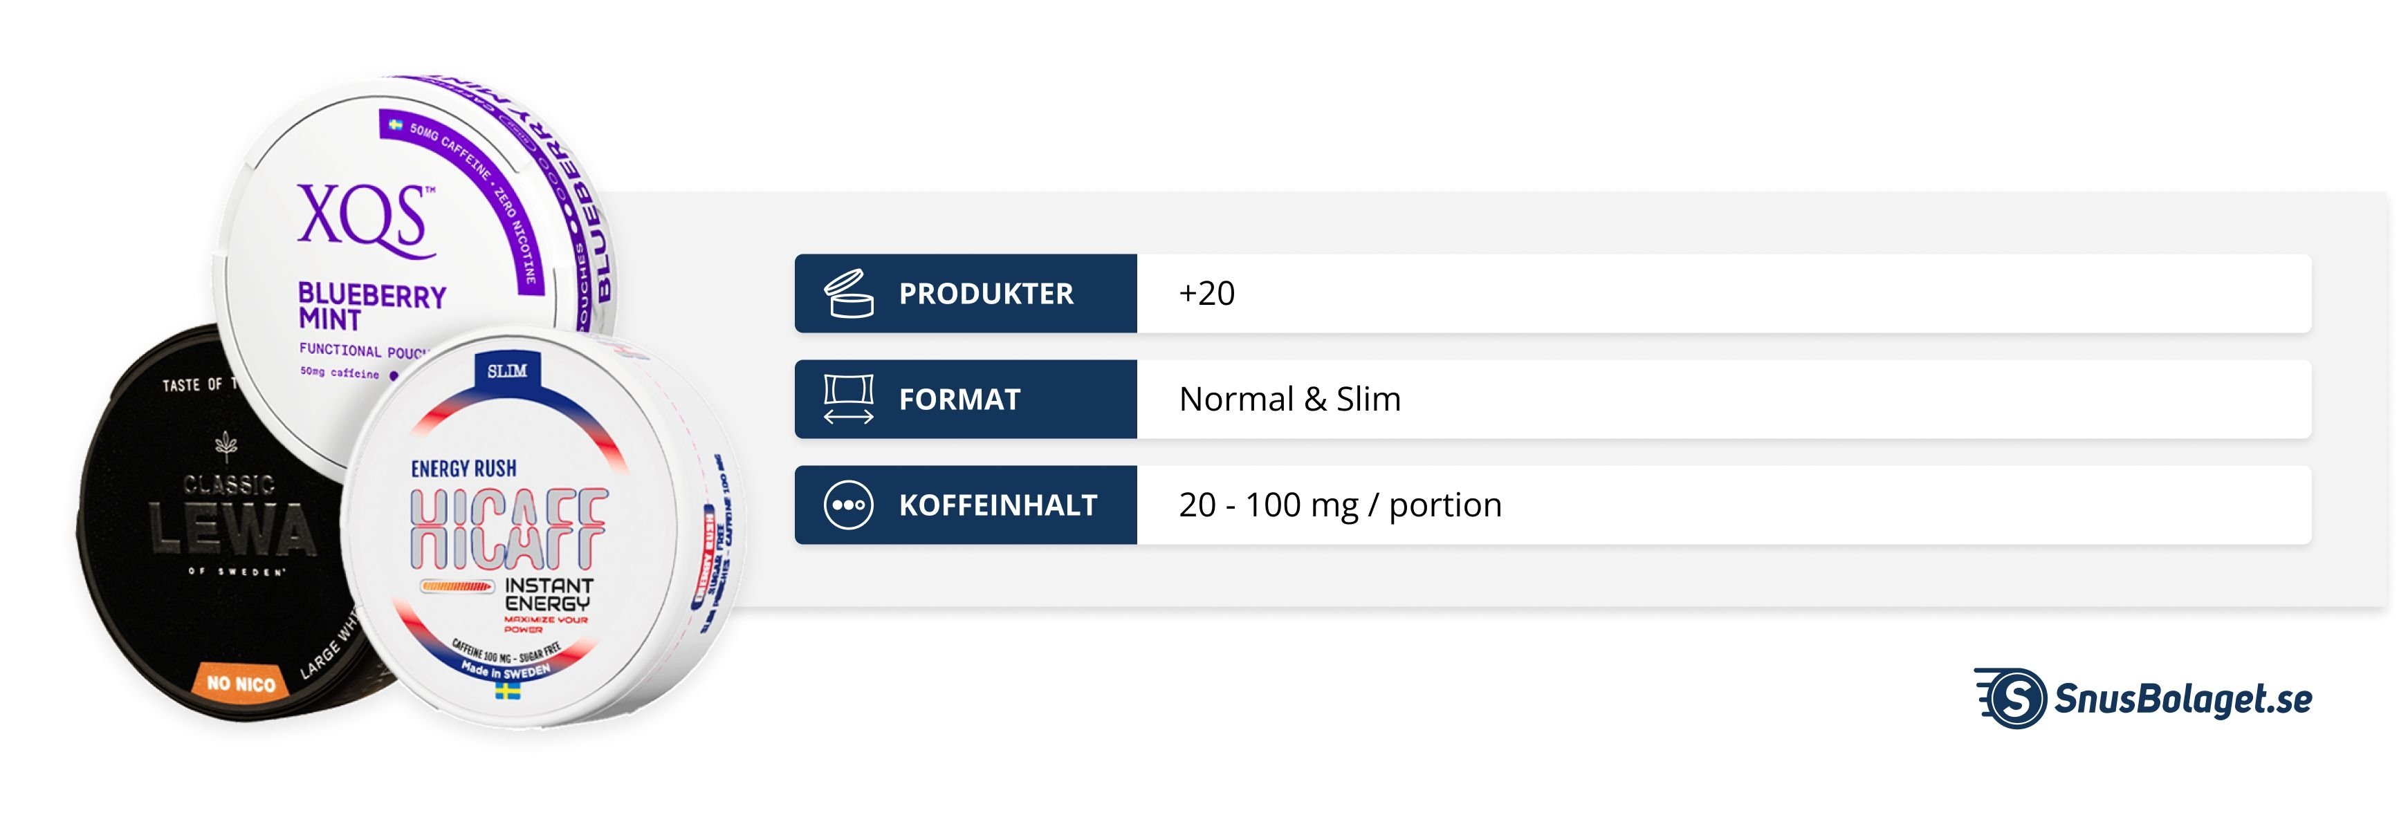This screenshot has width=2399, height=815.
Task: Click the pouch size icon beside FORMAT
Action: pyautogui.click(x=848, y=399)
